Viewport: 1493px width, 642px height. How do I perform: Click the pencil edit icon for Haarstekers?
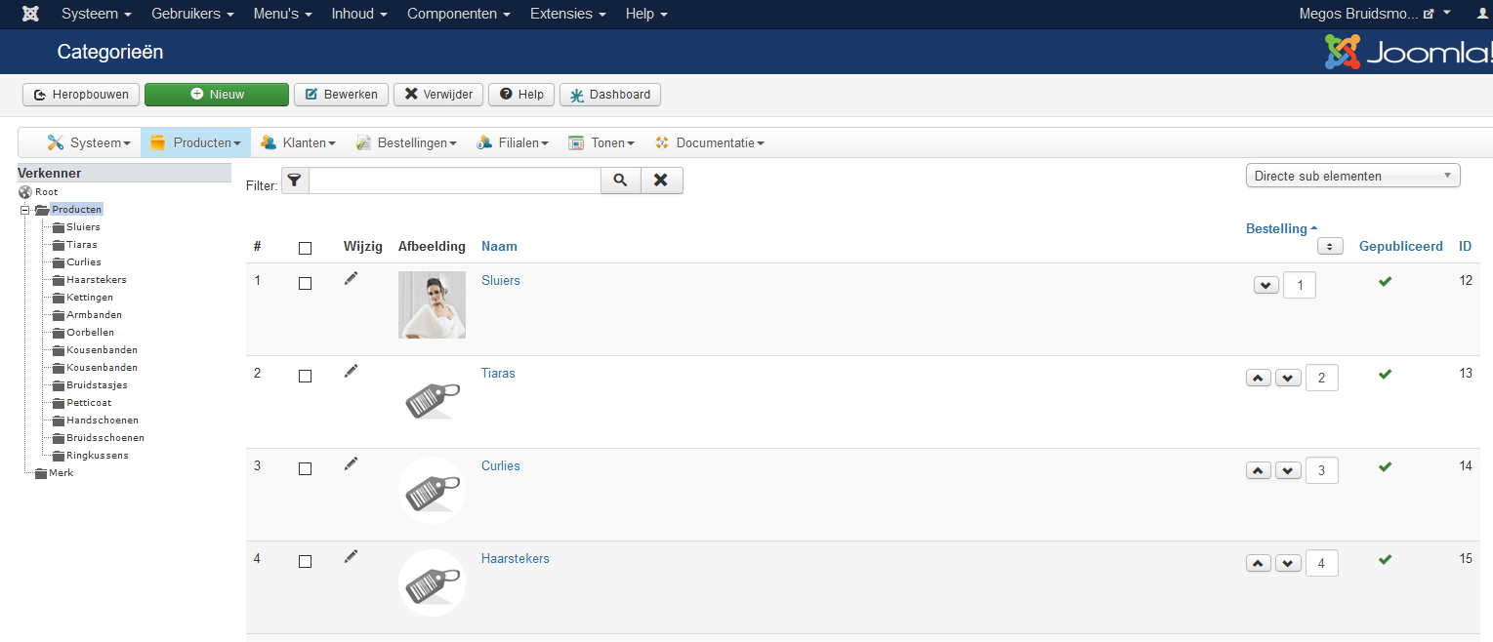(352, 557)
